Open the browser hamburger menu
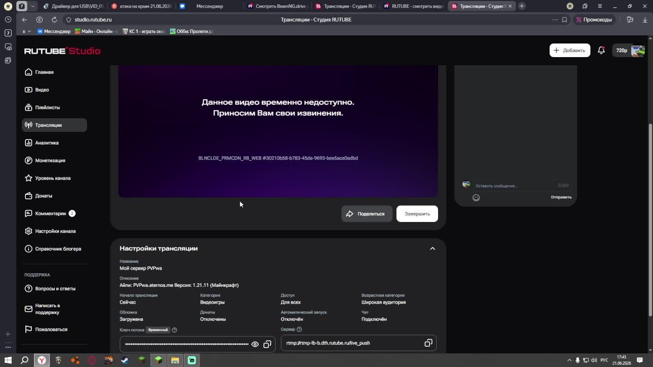Screen dimensions: 653x367 (x=599, y=6)
